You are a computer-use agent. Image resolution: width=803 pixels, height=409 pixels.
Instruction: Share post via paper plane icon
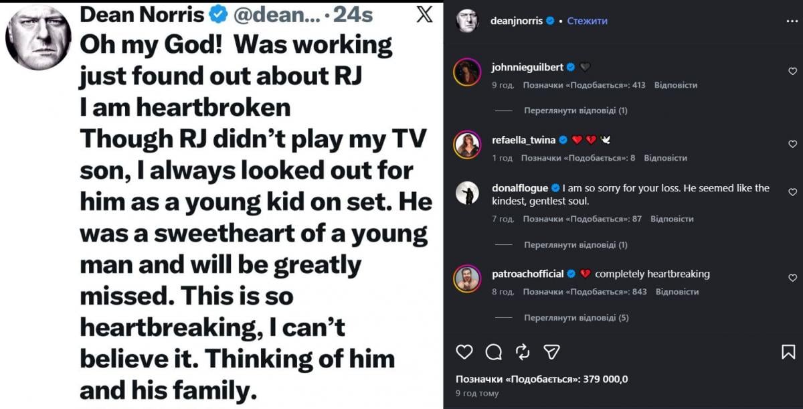(551, 352)
